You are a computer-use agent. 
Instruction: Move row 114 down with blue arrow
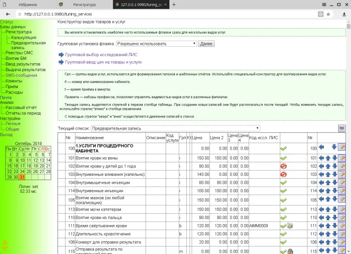click(335, 191)
